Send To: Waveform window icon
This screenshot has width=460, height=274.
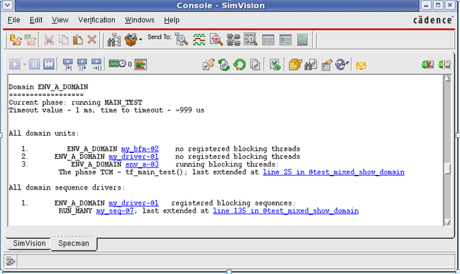click(x=199, y=40)
